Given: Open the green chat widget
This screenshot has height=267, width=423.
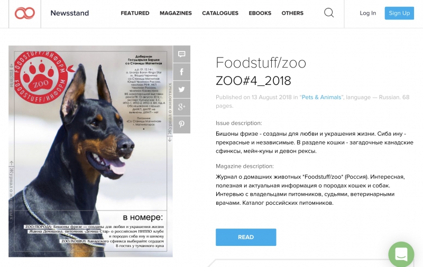Looking at the screenshot, I should (401, 254).
